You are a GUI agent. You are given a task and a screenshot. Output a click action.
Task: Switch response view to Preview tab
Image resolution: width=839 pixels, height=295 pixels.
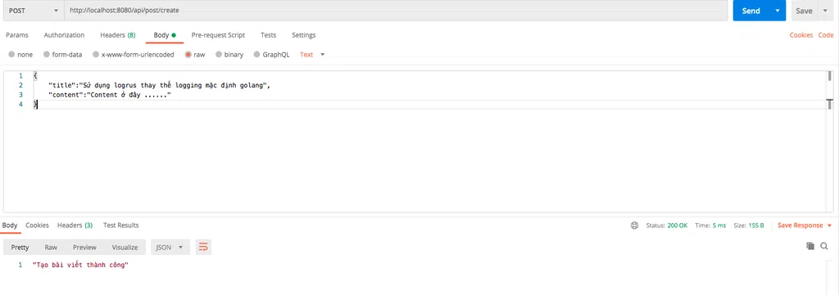pos(84,248)
